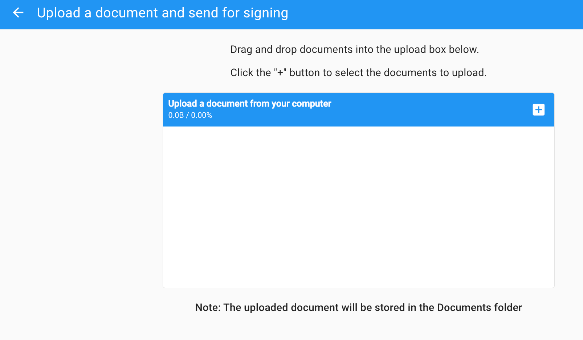The width and height of the screenshot is (583, 340).
Task: Click the quoted "+" symbol in the instructions
Action: [x=280, y=72]
